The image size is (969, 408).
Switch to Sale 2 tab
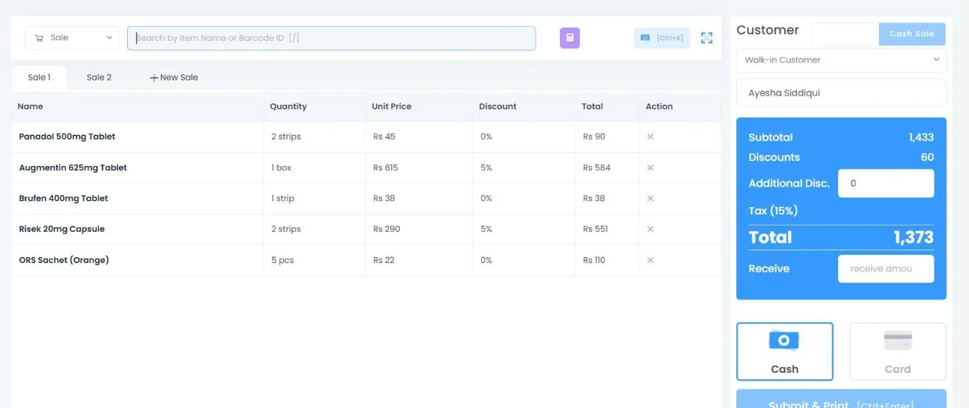99,78
